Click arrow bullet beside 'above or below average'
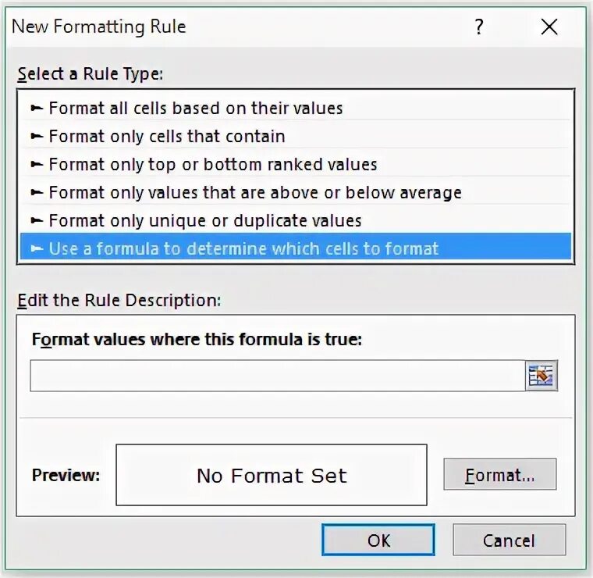 pyautogui.click(x=37, y=193)
